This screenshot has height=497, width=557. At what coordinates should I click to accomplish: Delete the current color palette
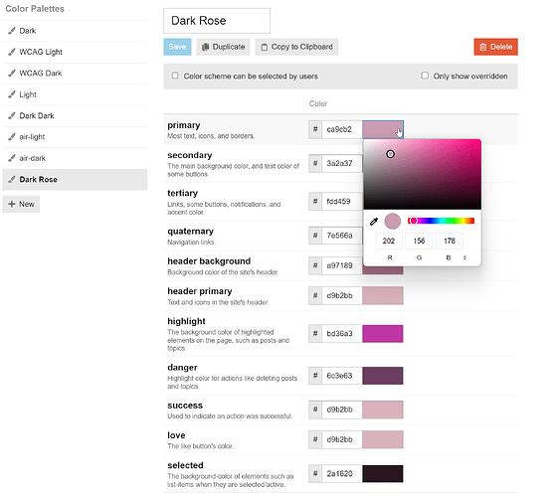(x=495, y=47)
